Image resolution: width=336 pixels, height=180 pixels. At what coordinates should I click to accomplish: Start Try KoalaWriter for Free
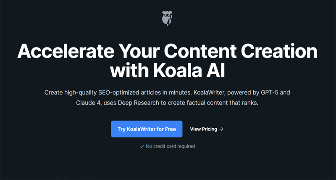point(147,129)
